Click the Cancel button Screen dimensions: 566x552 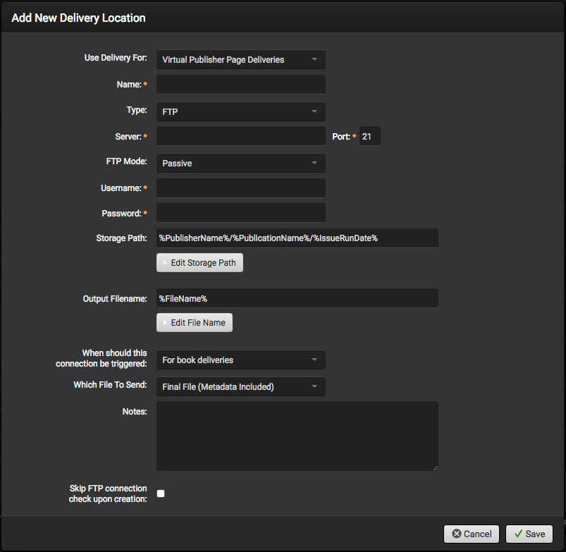click(x=472, y=534)
